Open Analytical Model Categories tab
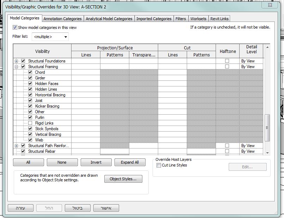This screenshot has height=218, width=284. [x=109, y=19]
